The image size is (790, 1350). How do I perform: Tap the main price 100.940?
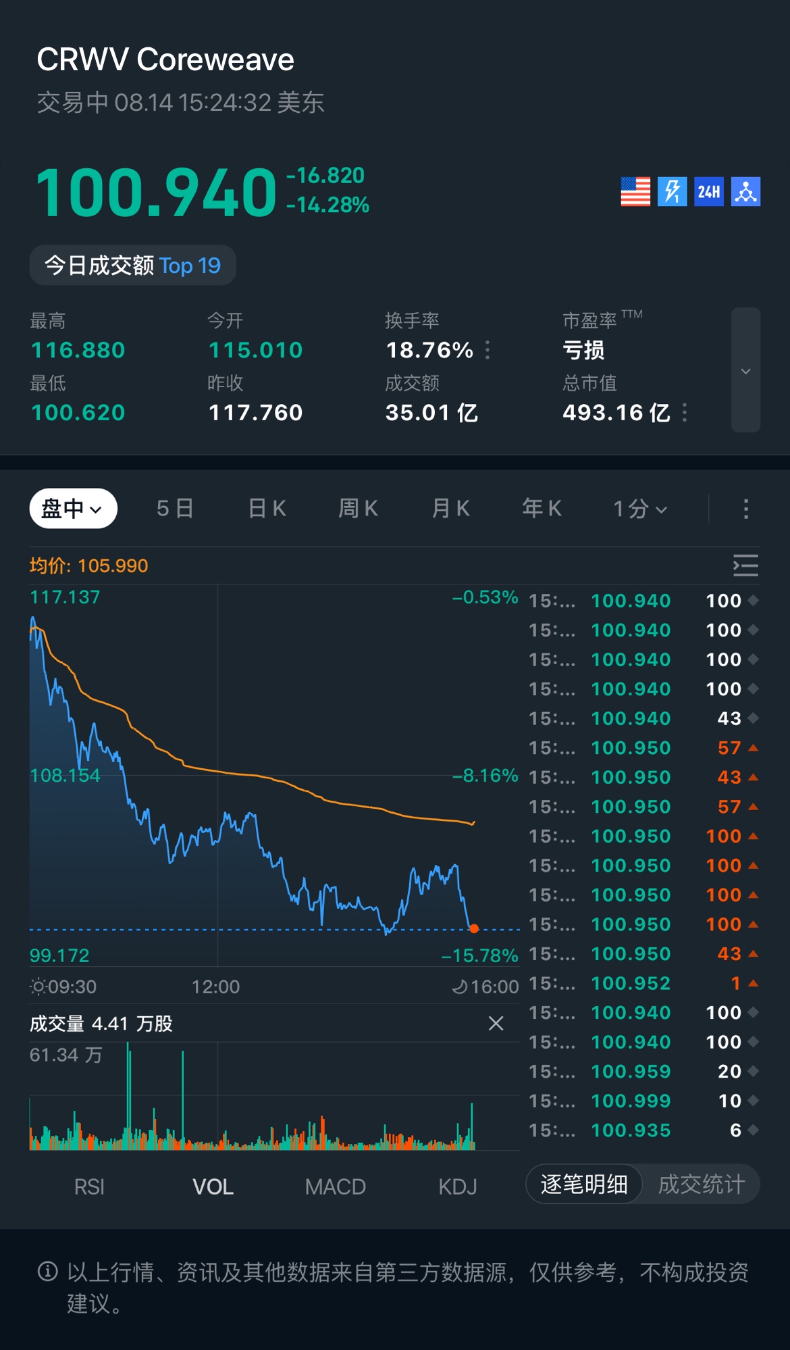[x=156, y=193]
